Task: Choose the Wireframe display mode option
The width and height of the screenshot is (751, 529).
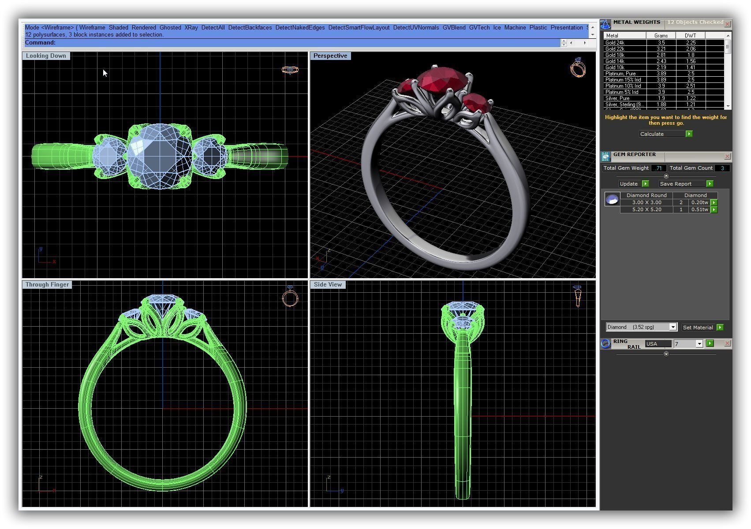Action: click(92, 27)
